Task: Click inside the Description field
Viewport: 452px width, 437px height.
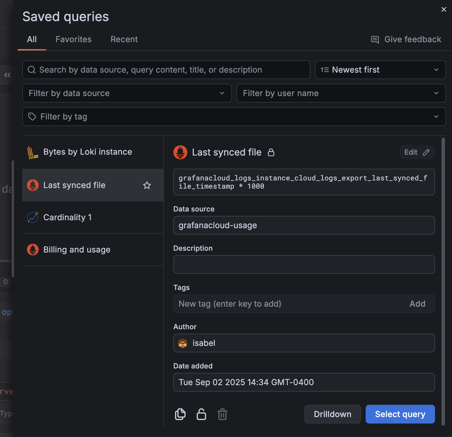Action: point(304,264)
